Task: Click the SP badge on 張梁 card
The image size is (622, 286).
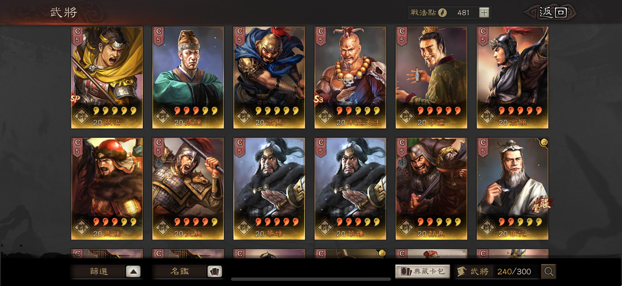Action: (x=75, y=99)
